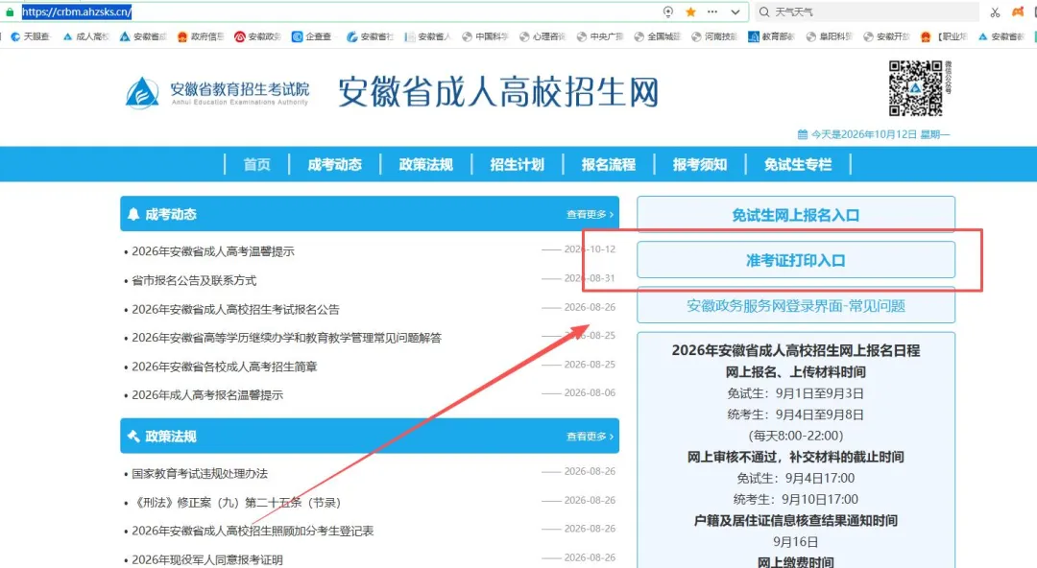The height and width of the screenshot is (568, 1037).
Task: Open the 安徽省人 bookmark with page icon
Action: click(428, 37)
